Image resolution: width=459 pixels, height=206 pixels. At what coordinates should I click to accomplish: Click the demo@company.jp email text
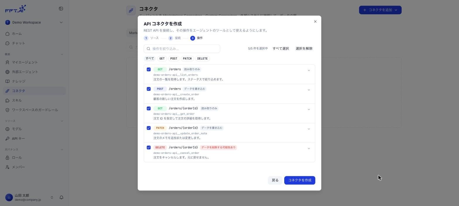pyautogui.click(x=28, y=200)
